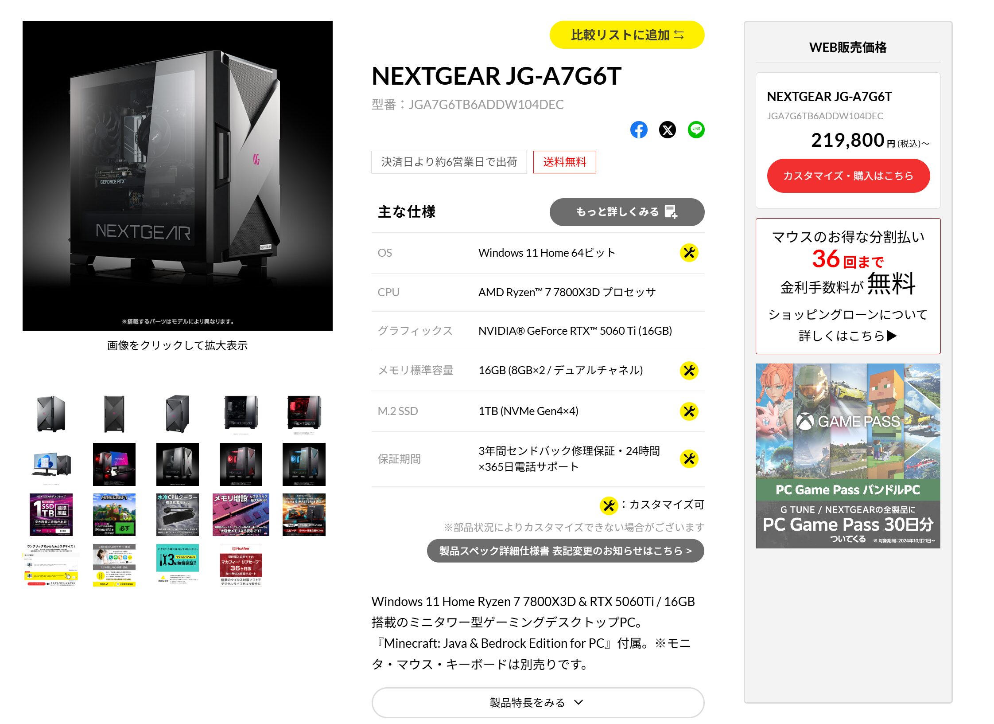This screenshot has height=724, width=994.
Task: Click カスタマイズ・購入はこちら purchase button
Action: 848,176
